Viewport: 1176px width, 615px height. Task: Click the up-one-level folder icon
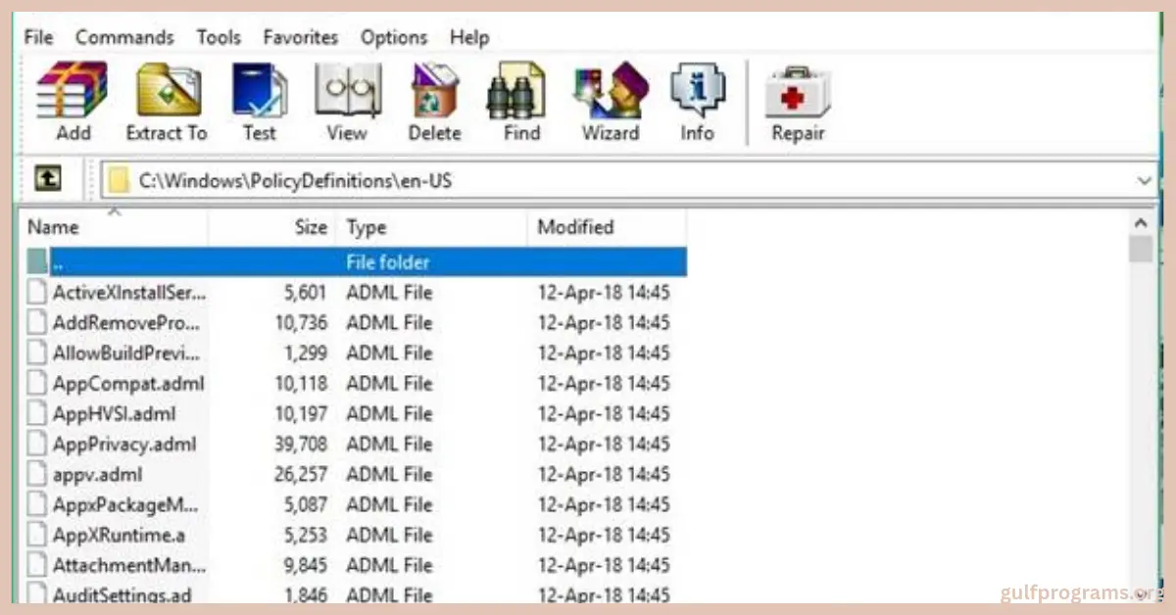click(x=47, y=178)
